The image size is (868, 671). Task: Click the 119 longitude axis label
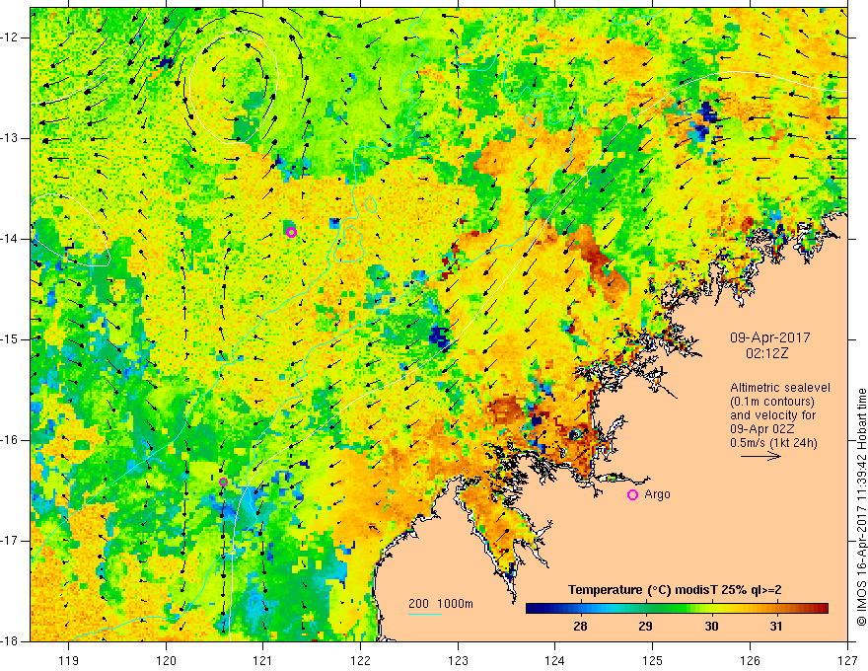click(x=69, y=660)
